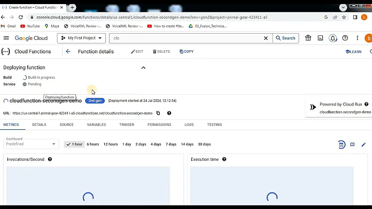Viewport: 372px width, 209px height.
Task: Select the 12 hours time range
Action: point(111,144)
